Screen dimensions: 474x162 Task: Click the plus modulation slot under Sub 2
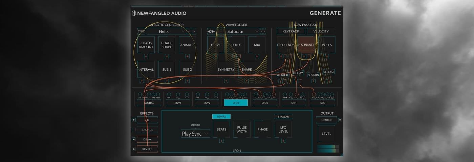188,81
